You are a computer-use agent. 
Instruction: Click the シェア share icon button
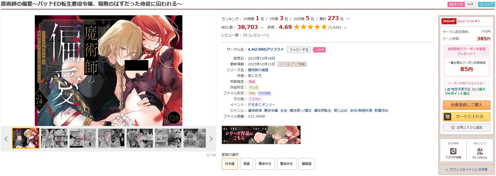click(x=486, y=4)
